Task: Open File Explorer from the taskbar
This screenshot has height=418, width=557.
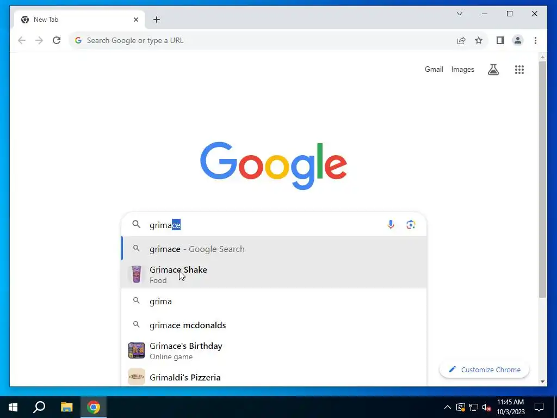Action: click(66, 407)
